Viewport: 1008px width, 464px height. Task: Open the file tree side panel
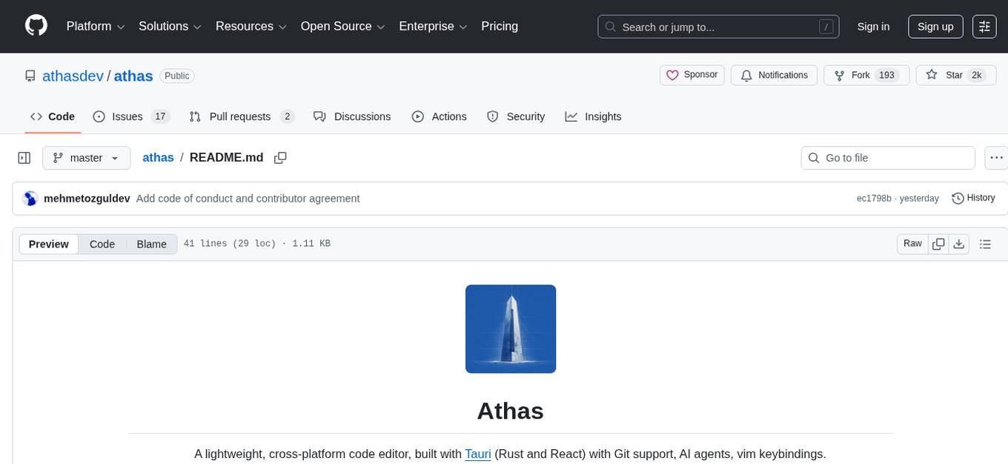[24, 157]
